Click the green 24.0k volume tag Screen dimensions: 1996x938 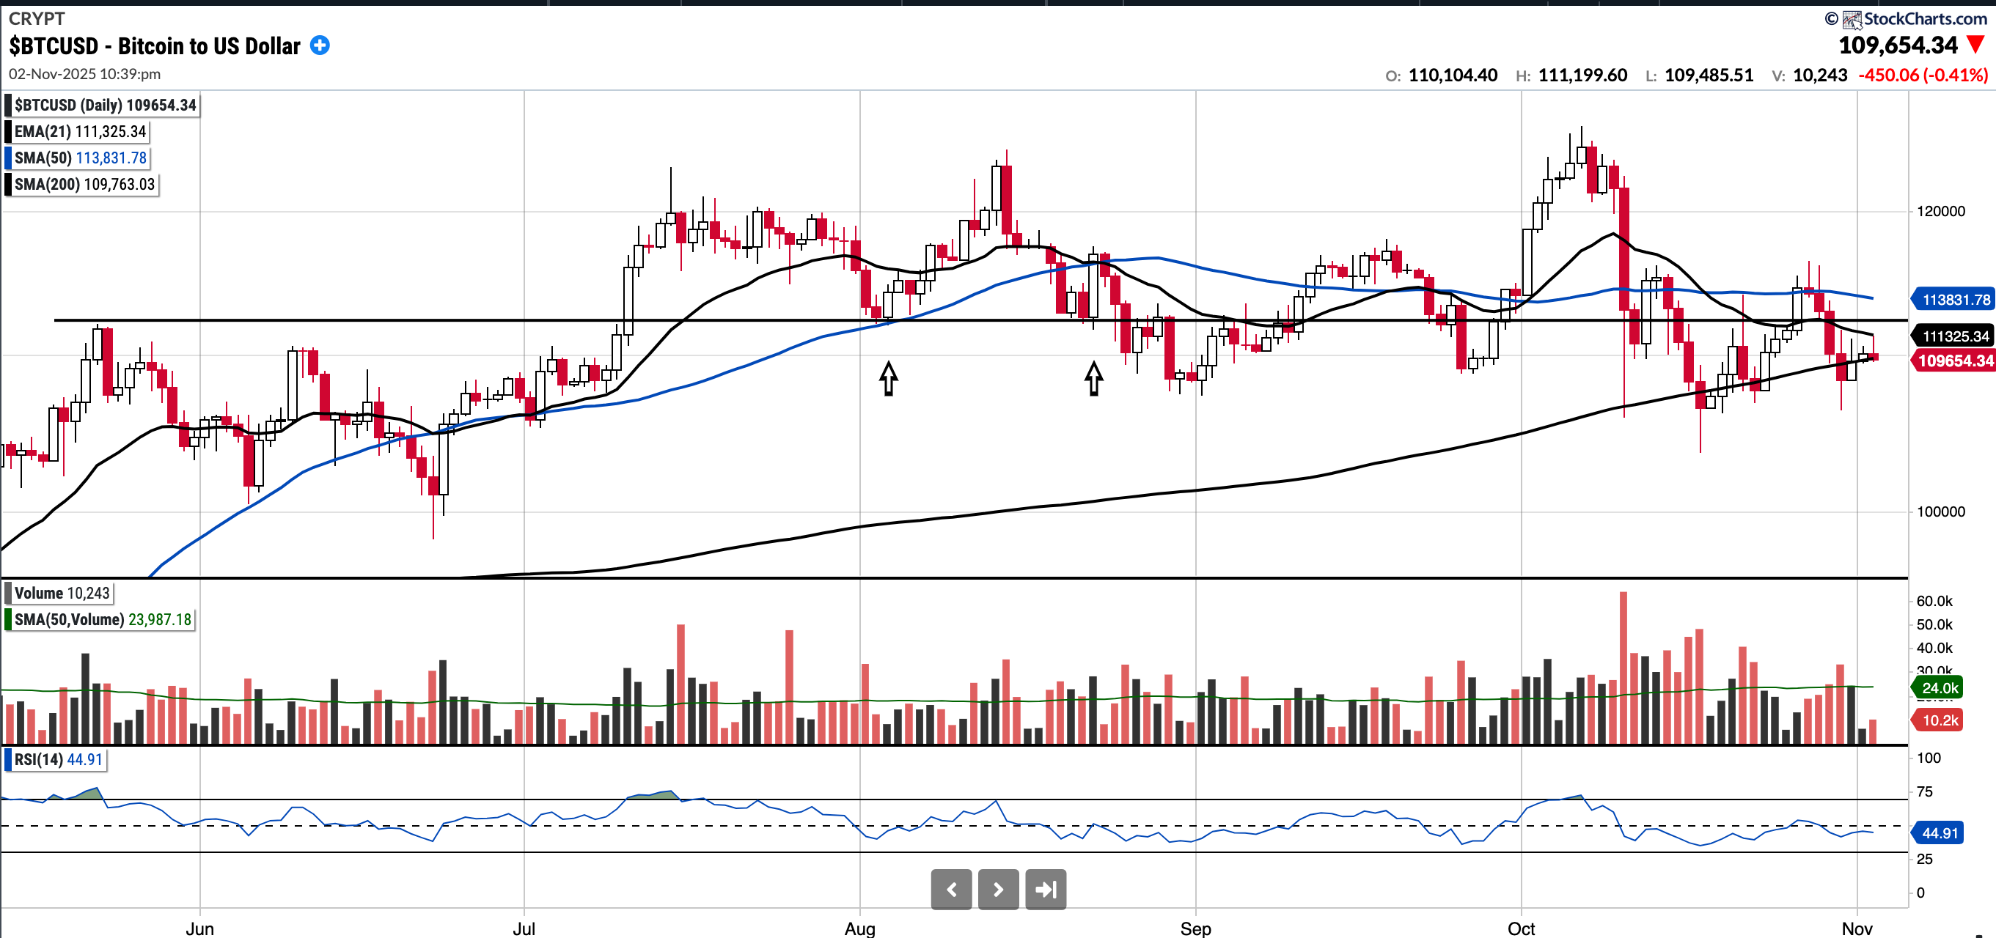point(1939,688)
